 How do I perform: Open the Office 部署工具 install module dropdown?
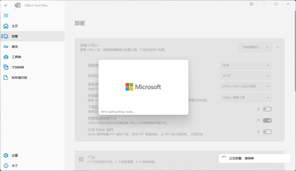click(246, 98)
